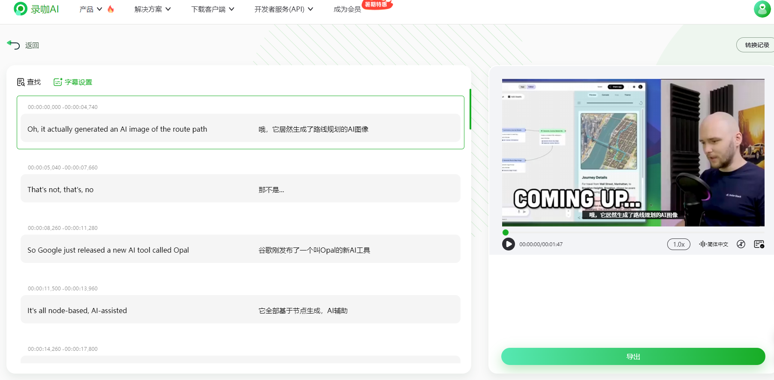
Task: Click timestamp 00:00:05,040 -00:00:07,660
Action: tap(63, 168)
